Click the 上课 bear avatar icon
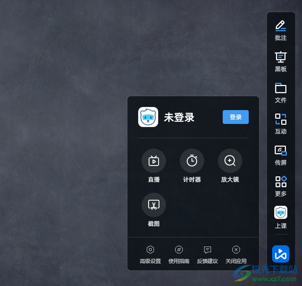The height and width of the screenshot is (286, 302). (x=281, y=213)
